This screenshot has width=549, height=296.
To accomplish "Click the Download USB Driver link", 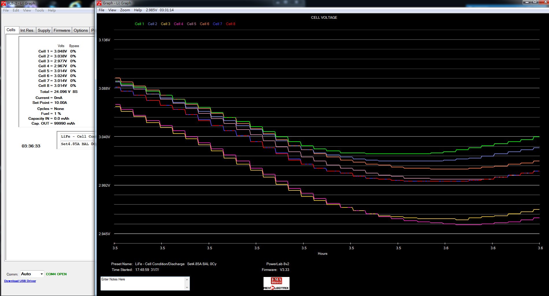I will coord(20,281).
